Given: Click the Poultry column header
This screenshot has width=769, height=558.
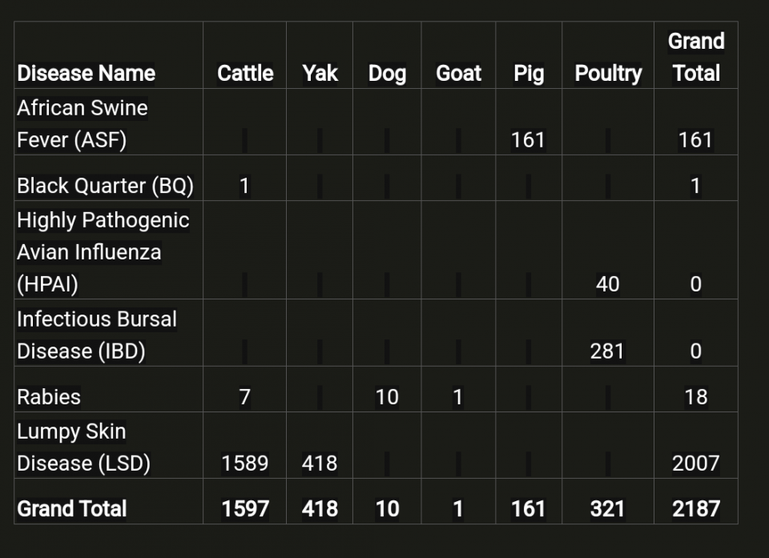Looking at the screenshot, I should [608, 74].
